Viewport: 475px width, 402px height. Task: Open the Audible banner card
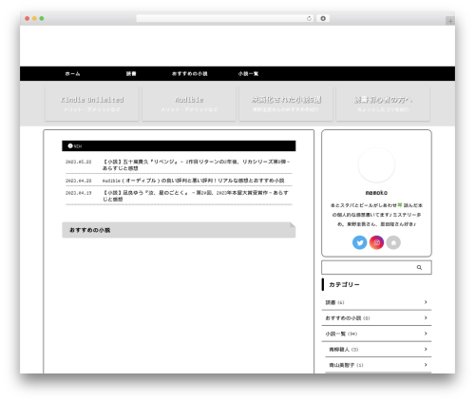tap(189, 104)
